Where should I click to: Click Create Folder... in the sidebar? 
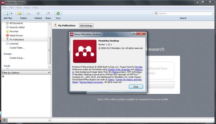coord(17,48)
